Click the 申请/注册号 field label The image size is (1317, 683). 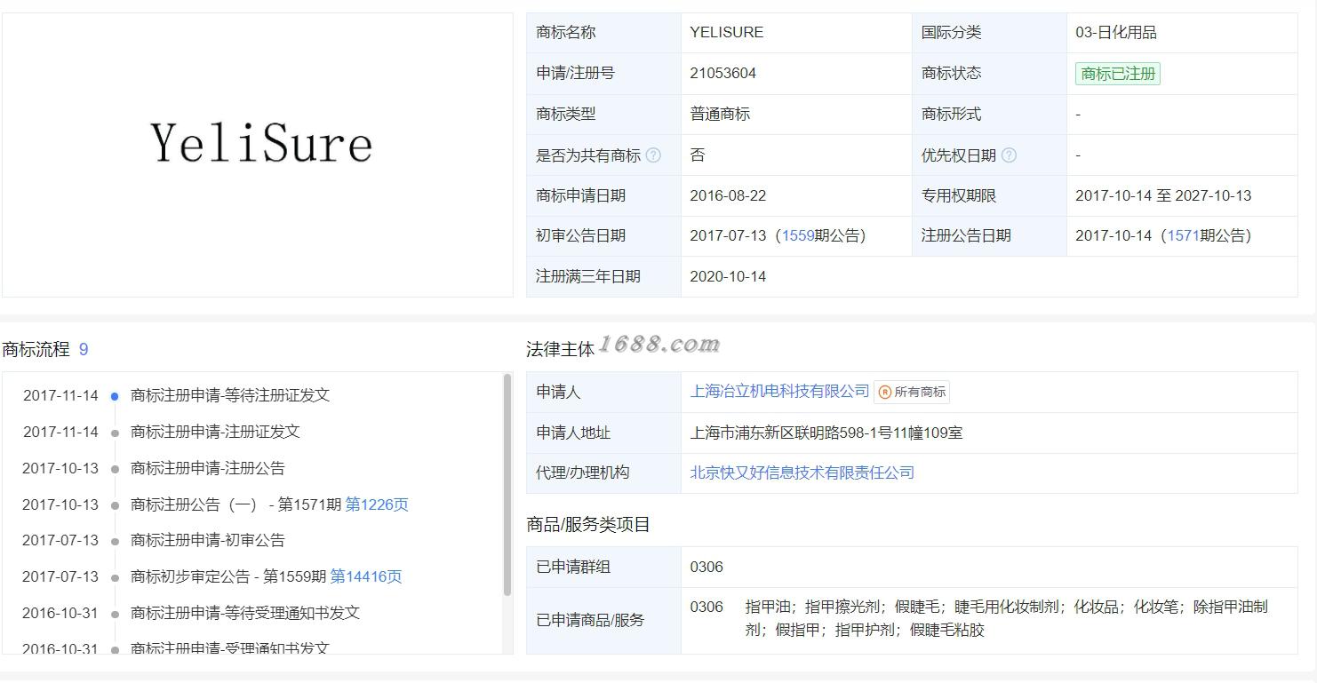click(575, 73)
